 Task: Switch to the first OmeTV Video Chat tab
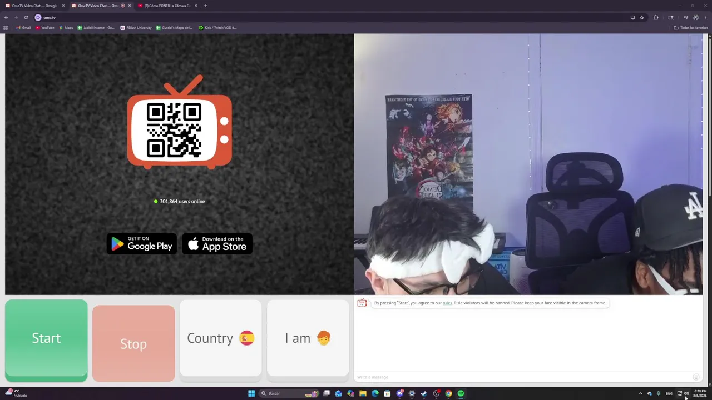point(34,6)
